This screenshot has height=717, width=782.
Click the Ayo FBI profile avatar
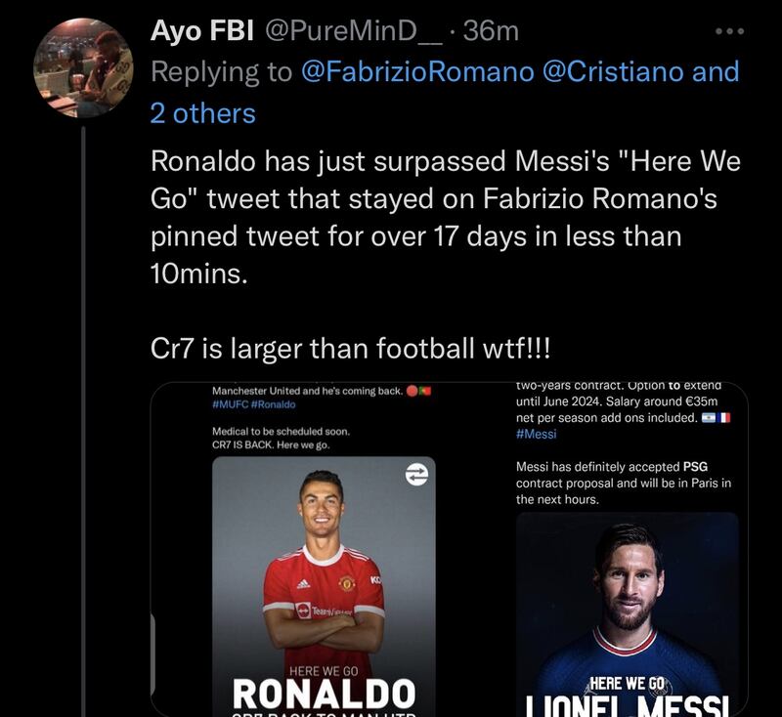[83, 67]
